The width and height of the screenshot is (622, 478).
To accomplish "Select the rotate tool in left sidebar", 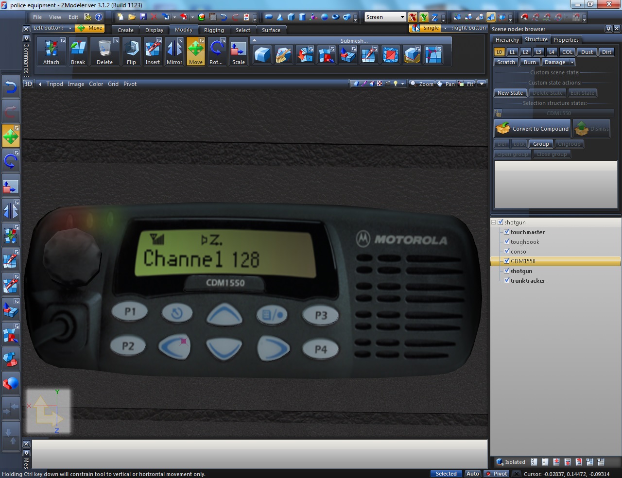I will 11,160.
